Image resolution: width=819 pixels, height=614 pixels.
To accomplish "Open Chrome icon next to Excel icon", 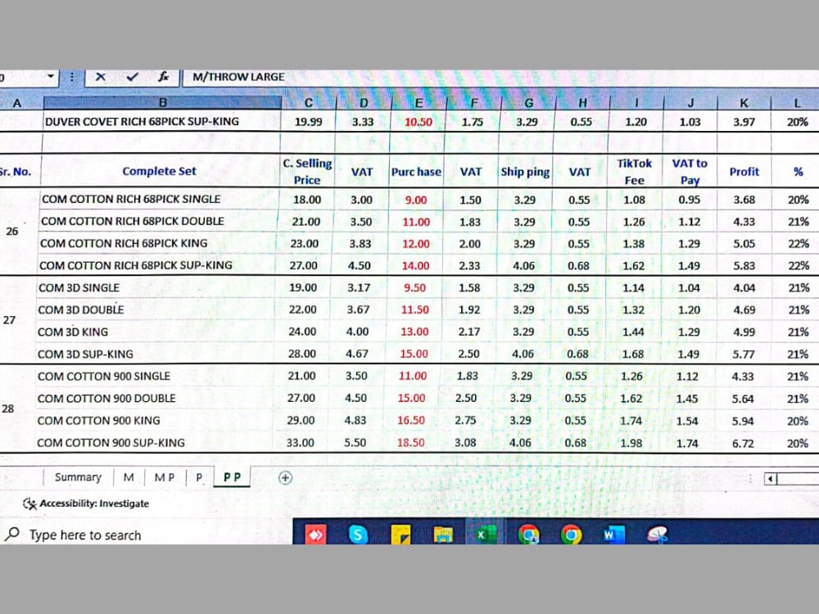I will coord(528,534).
